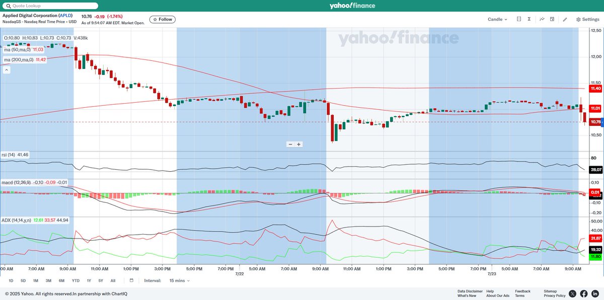Open the About Our Ads link

(x=498, y=295)
